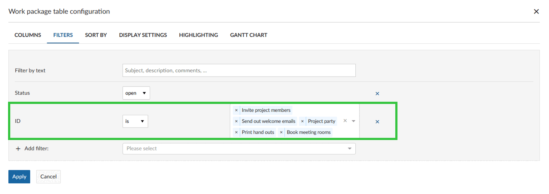Click the plus icon next to Add filter

[x=18, y=149]
